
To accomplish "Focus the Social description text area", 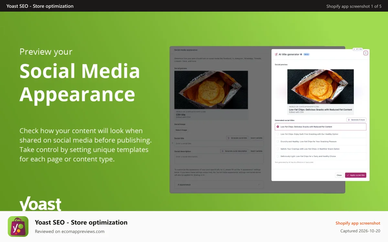I will [x=219, y=159].
